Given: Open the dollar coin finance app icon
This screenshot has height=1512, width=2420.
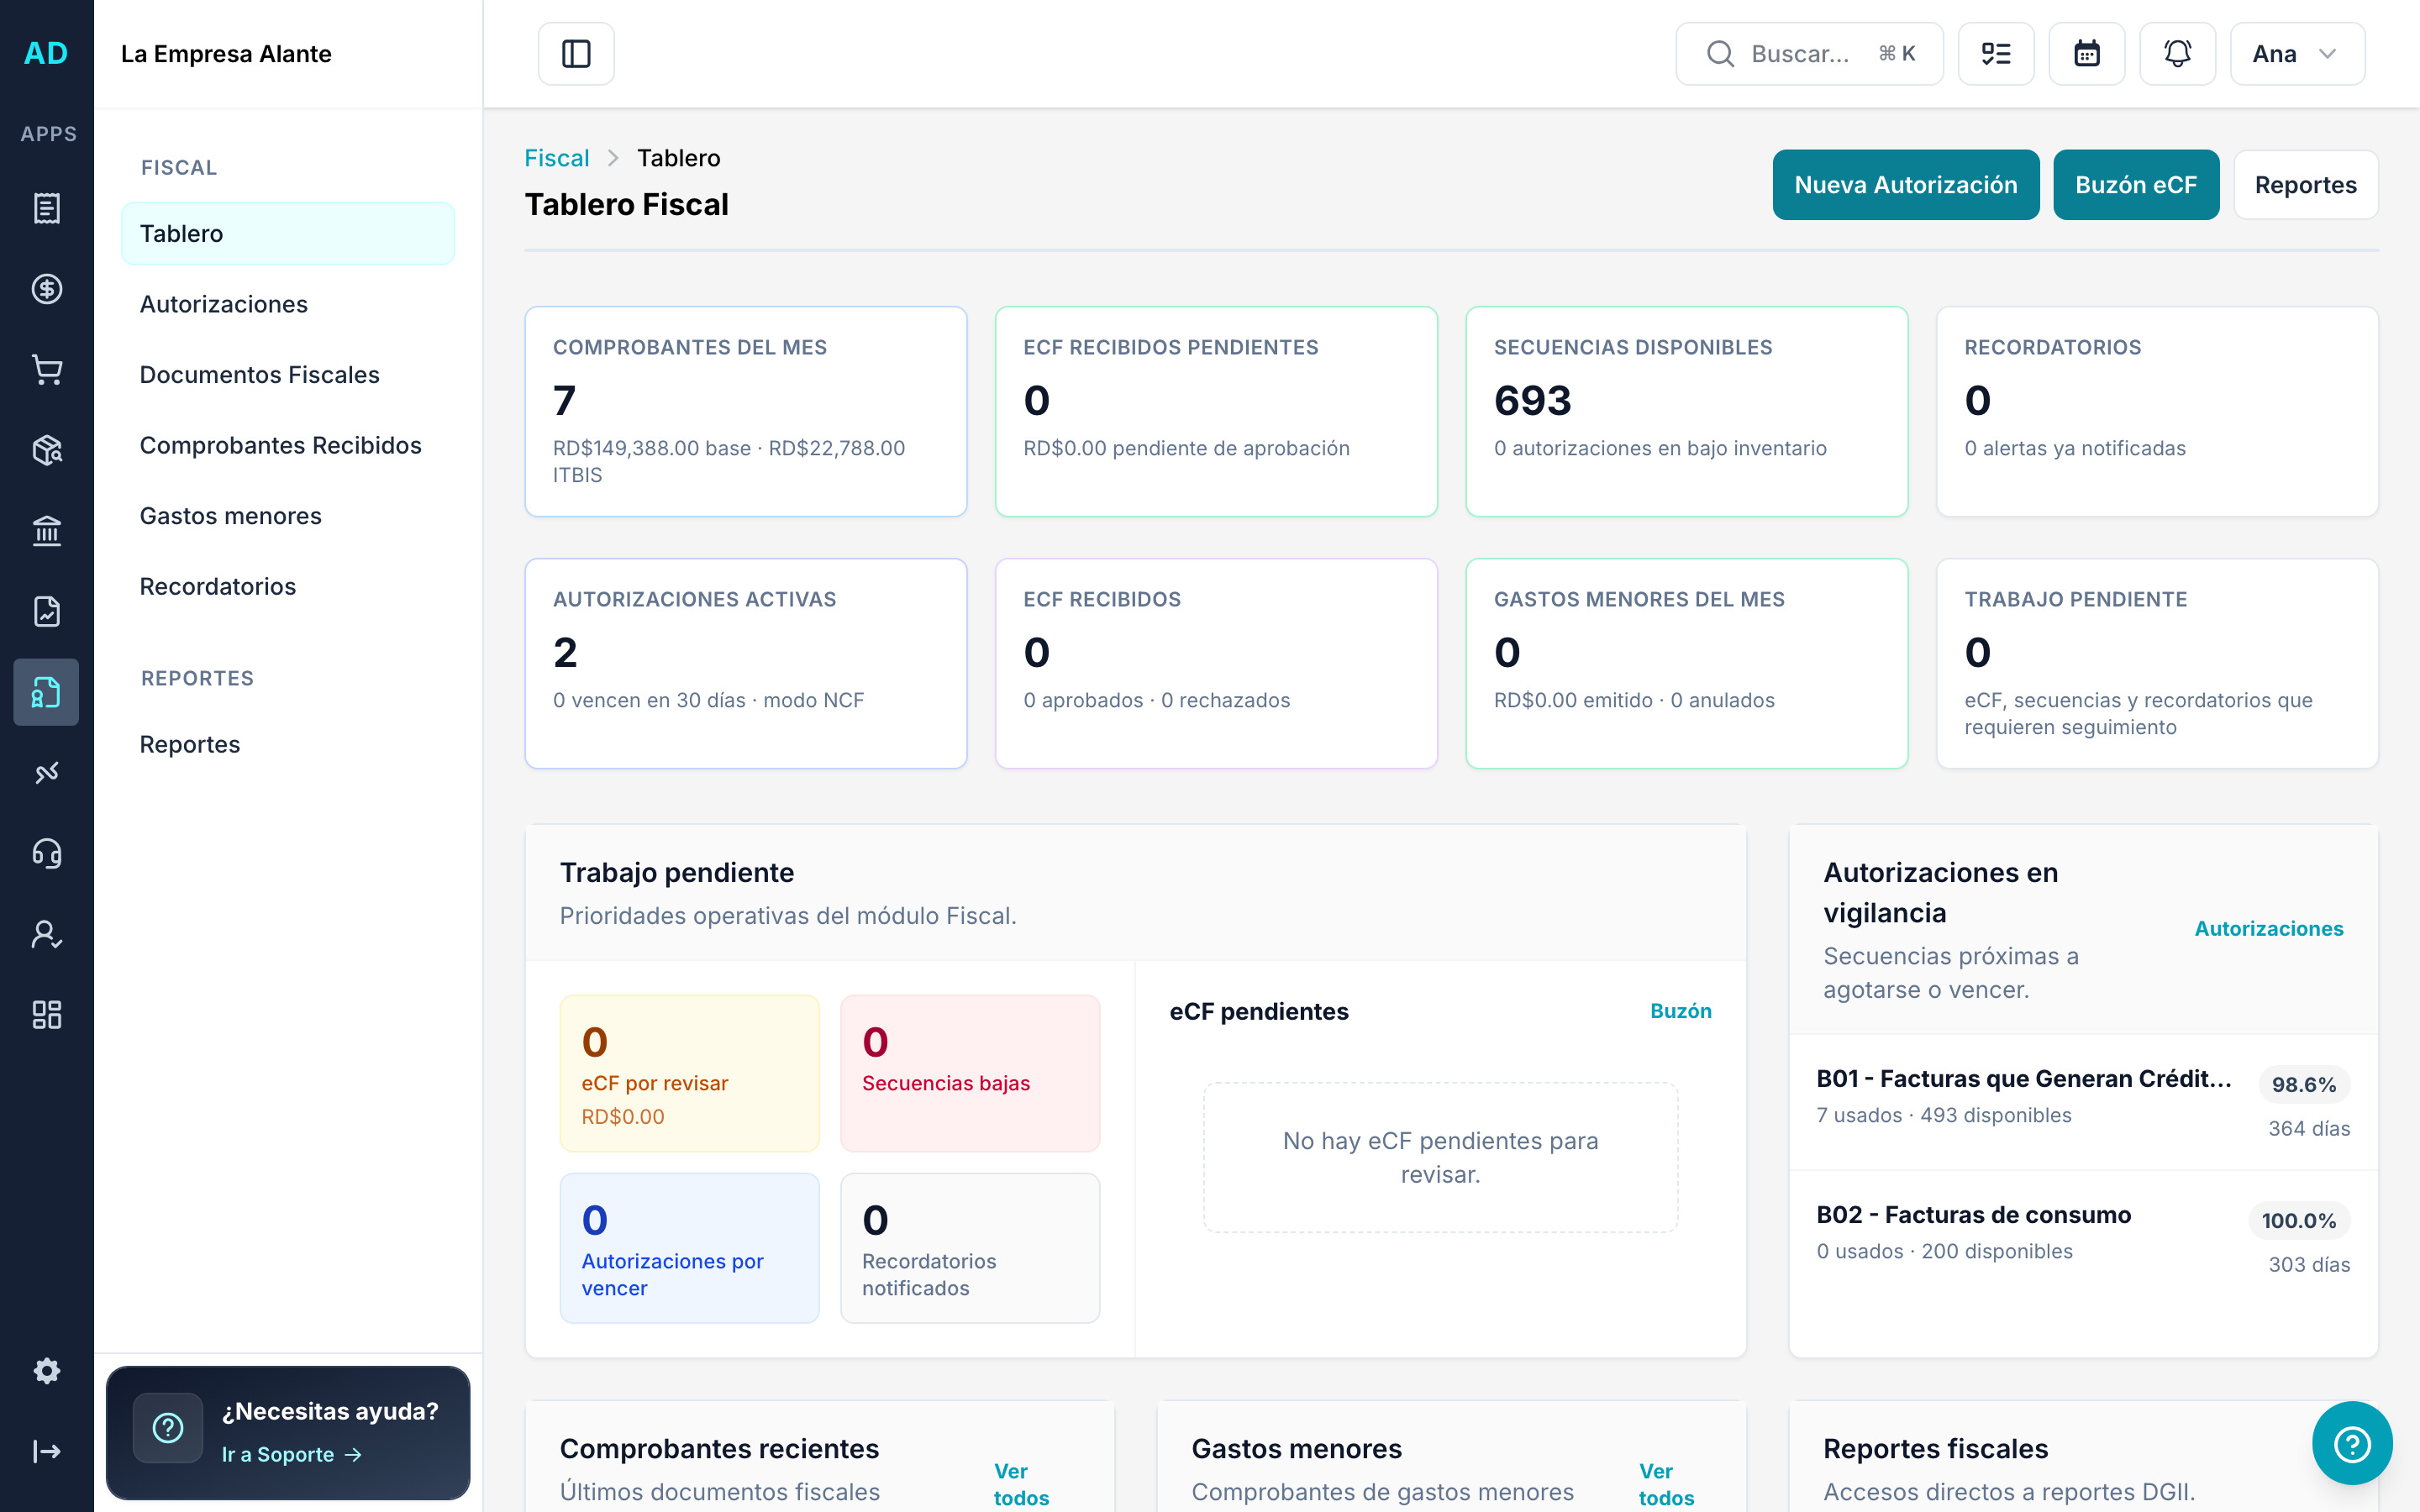Looking at the screenshot, I should tap(46, 289).
